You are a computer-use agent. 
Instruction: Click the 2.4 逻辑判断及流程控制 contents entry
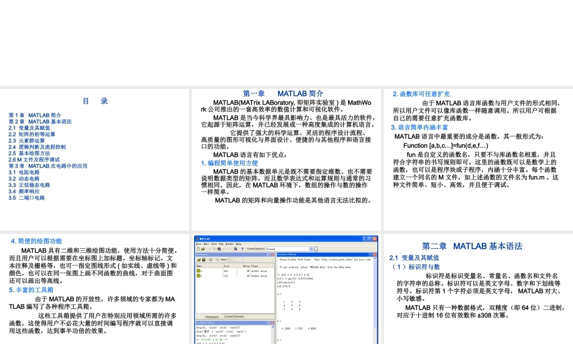click(x=37, y=147)
